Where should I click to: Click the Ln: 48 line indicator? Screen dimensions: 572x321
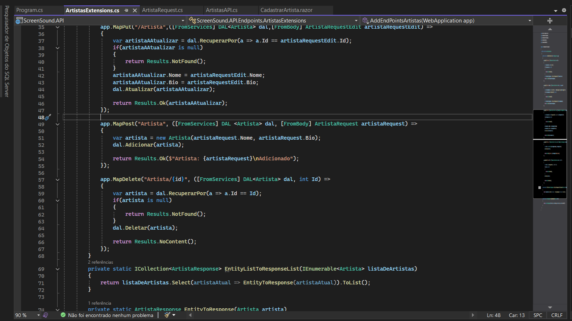point(493,315)
